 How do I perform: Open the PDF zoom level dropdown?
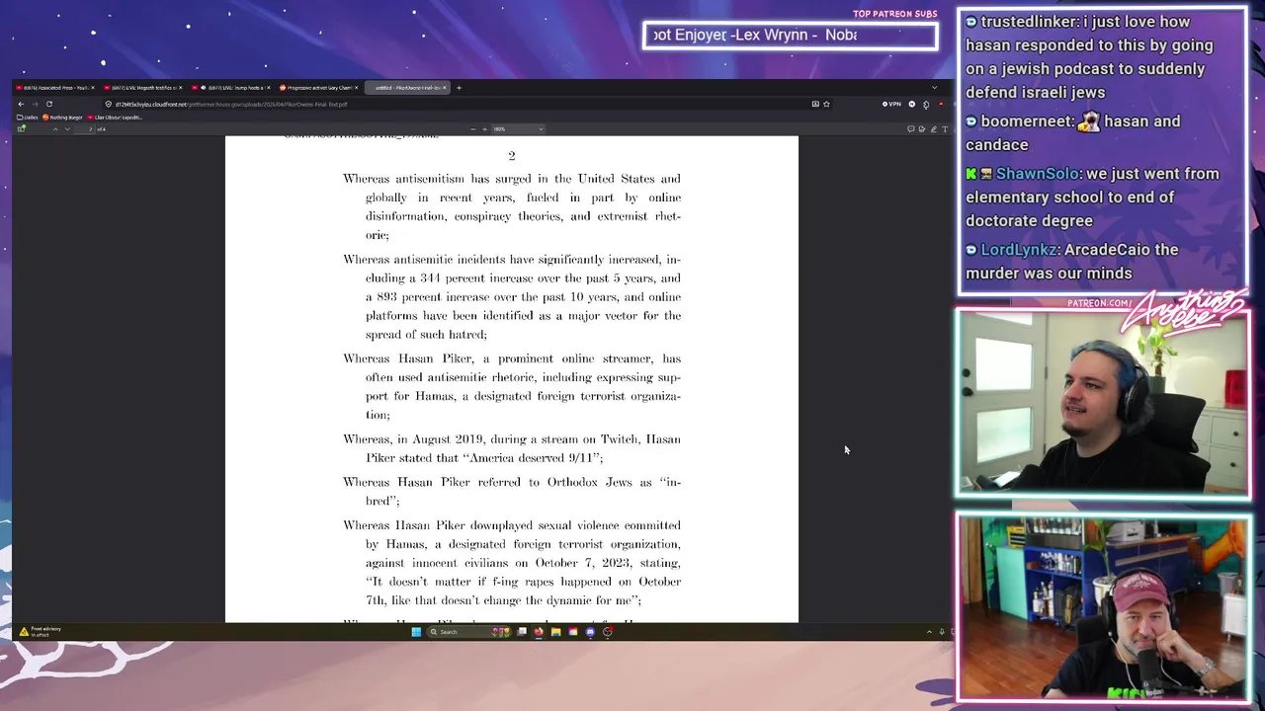pos(518,129)
